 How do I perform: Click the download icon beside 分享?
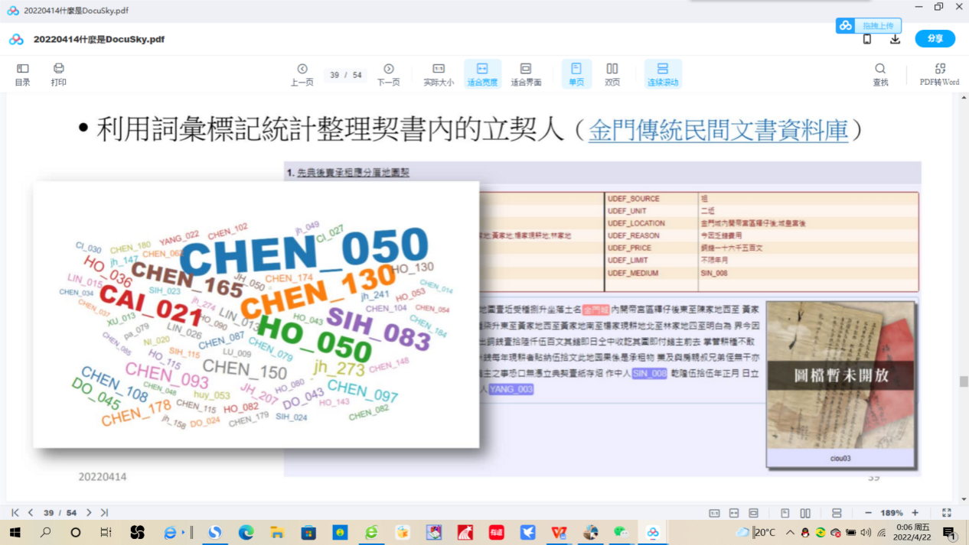(895, 39)
